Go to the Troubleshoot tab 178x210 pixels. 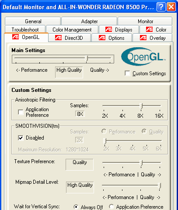pos(25,30)
